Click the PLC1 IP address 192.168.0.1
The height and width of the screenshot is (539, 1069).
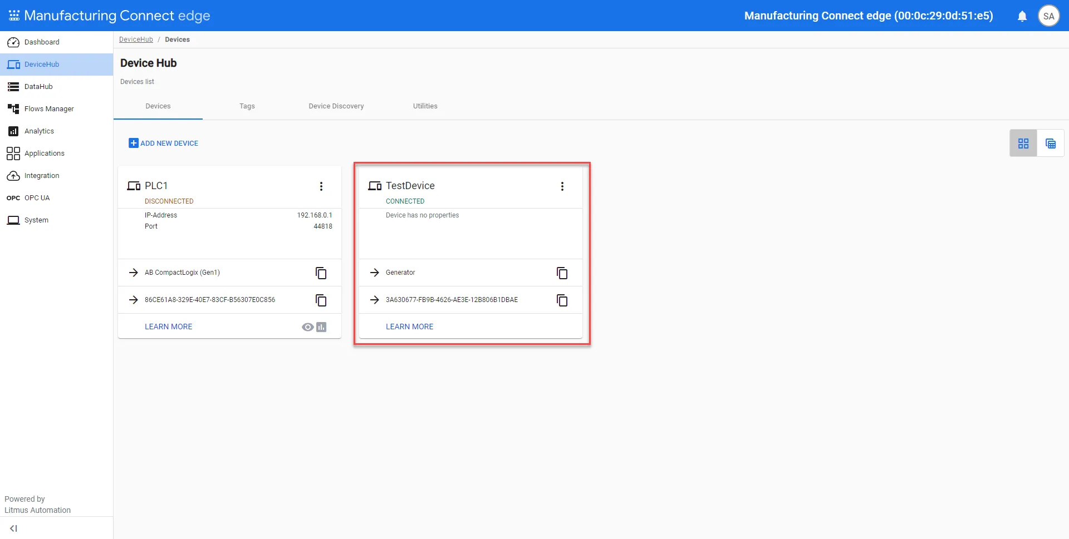click(x=315, y=215)
